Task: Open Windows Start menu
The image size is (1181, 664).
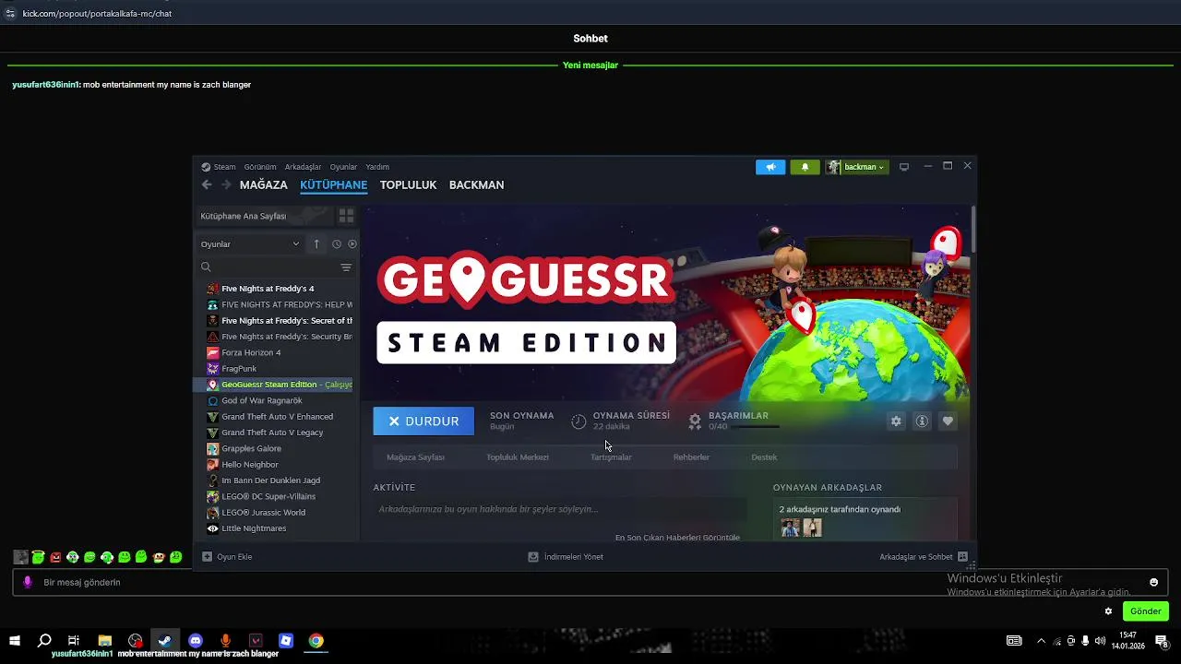Action: (x=15, y=641)
